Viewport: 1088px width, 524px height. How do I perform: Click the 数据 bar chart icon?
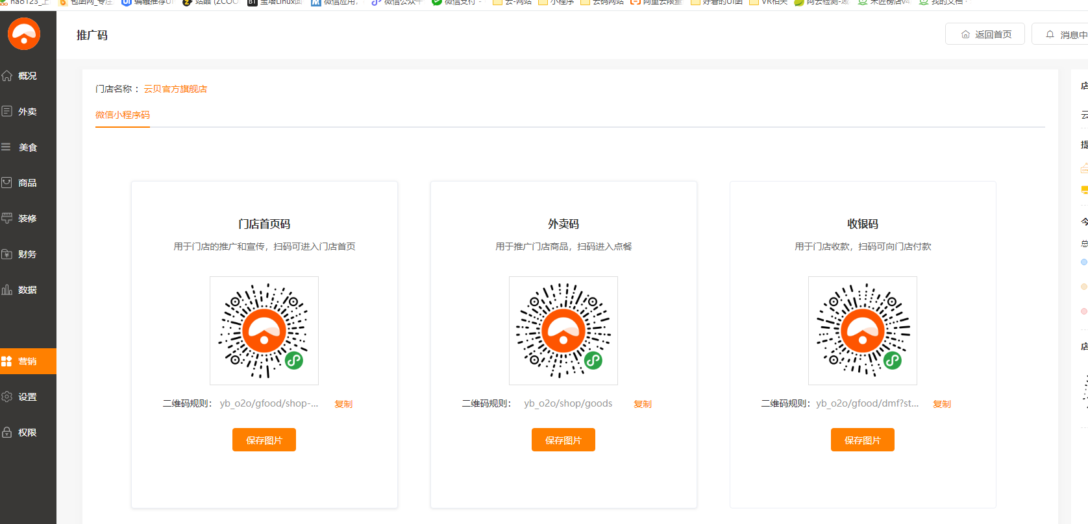[x=7, y=290]
